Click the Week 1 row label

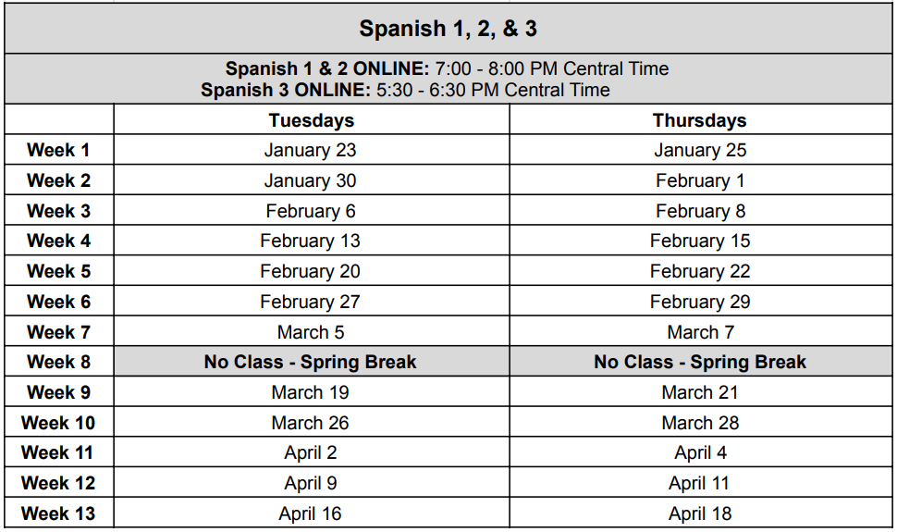pyautogui.click(x=58, y=150)
